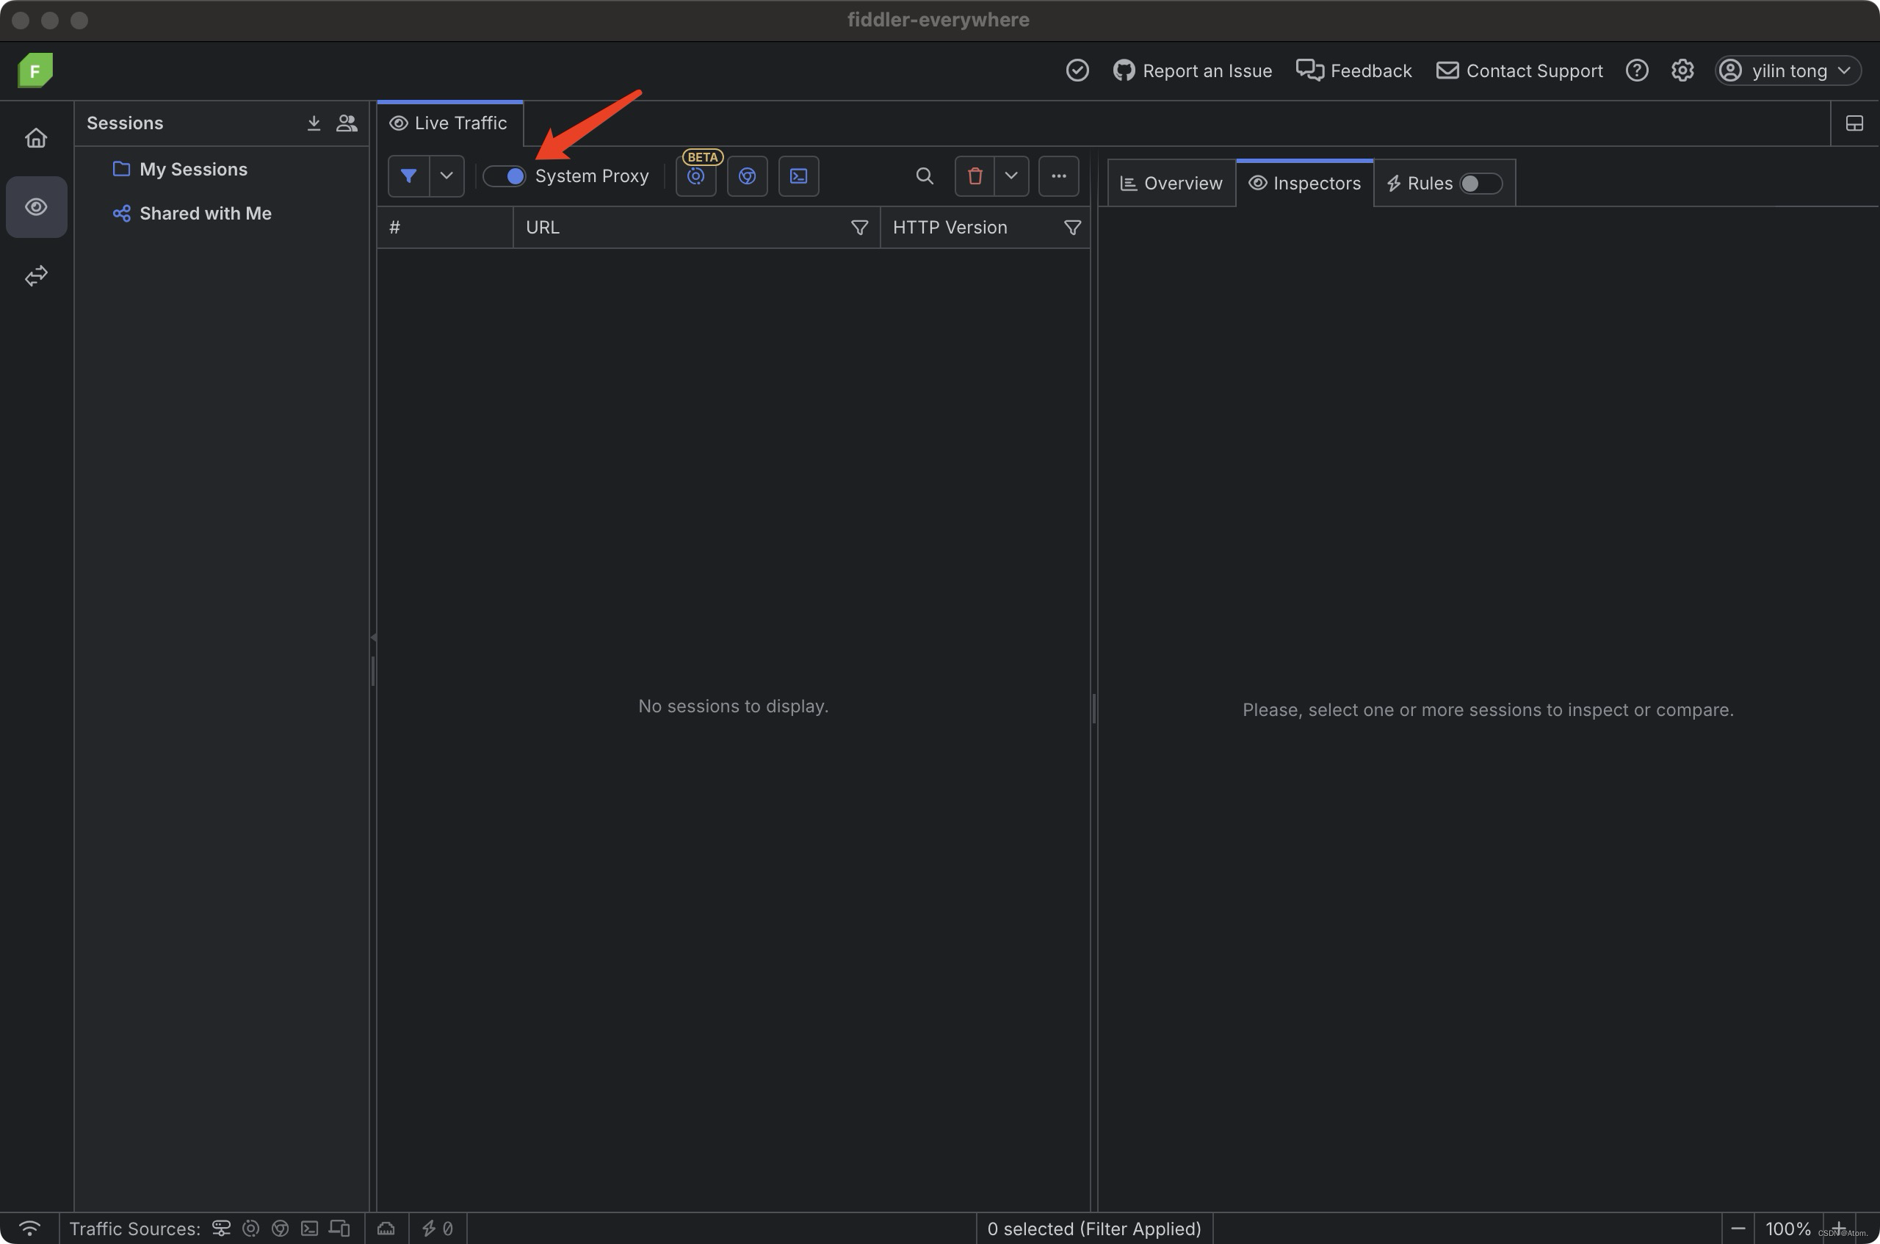Image resolution: width=1880 pixels, height=1244 pixels.
Task: Click the terminal capture icon in toolbar
Action: point(798,176)
